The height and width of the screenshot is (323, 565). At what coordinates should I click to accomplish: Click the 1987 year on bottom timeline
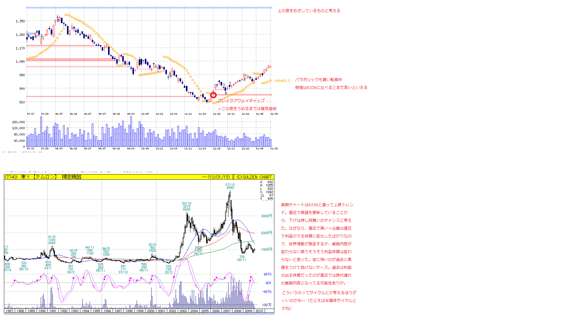coord(10,311)
